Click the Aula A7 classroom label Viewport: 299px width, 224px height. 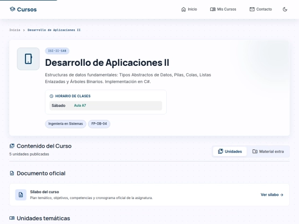click(x=80, y=105)
